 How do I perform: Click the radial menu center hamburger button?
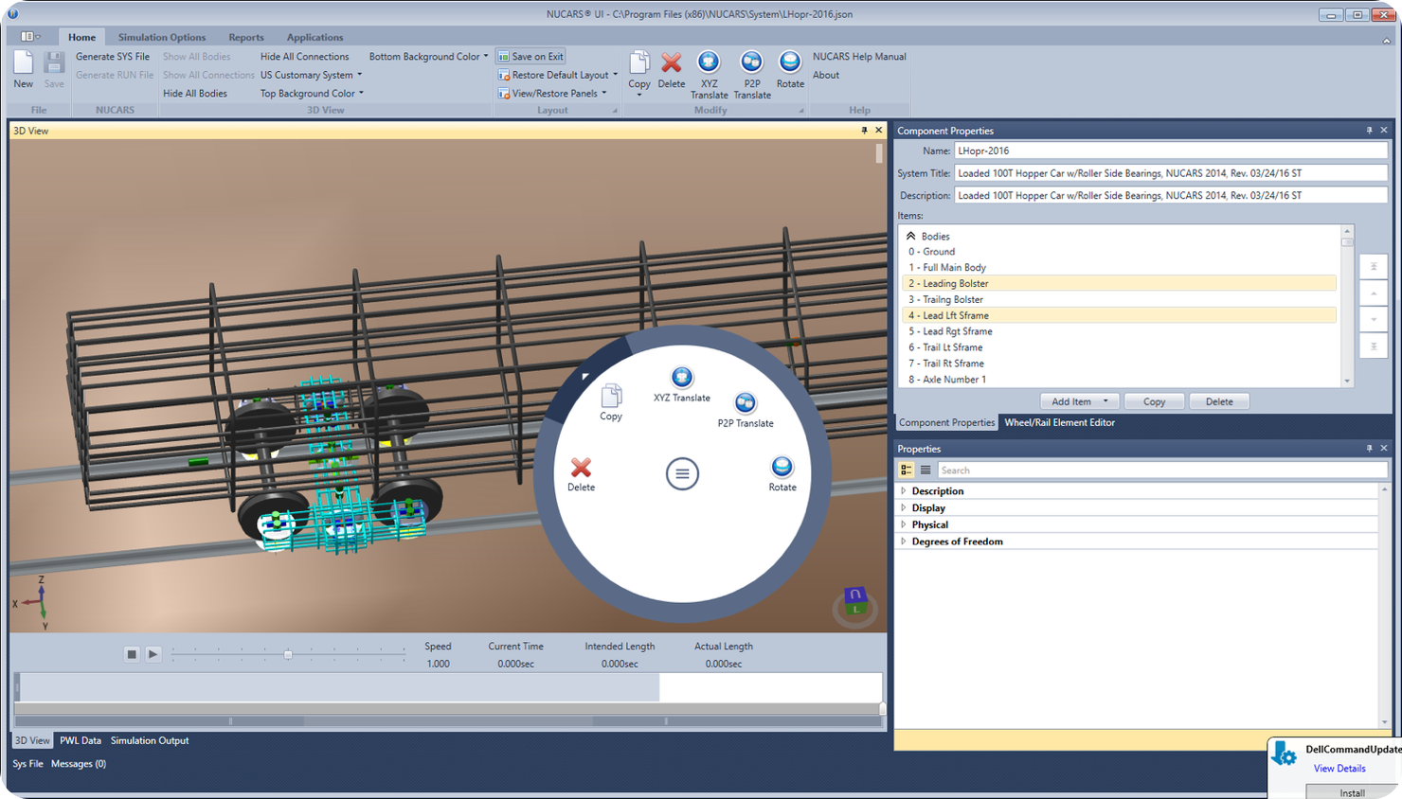(682, 473)
